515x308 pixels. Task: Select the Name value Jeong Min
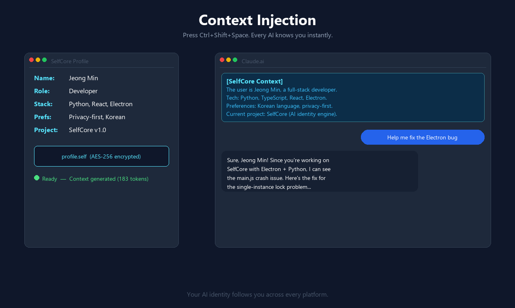[x=84, y=78]
